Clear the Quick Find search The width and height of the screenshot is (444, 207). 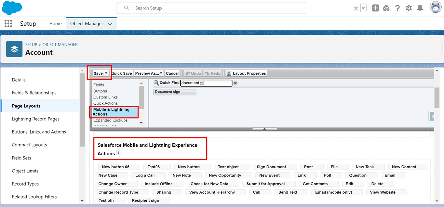pyautogui.click(x=235, y=83)
